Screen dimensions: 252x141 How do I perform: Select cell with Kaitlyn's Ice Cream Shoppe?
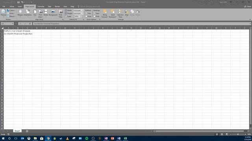point(9,31)
